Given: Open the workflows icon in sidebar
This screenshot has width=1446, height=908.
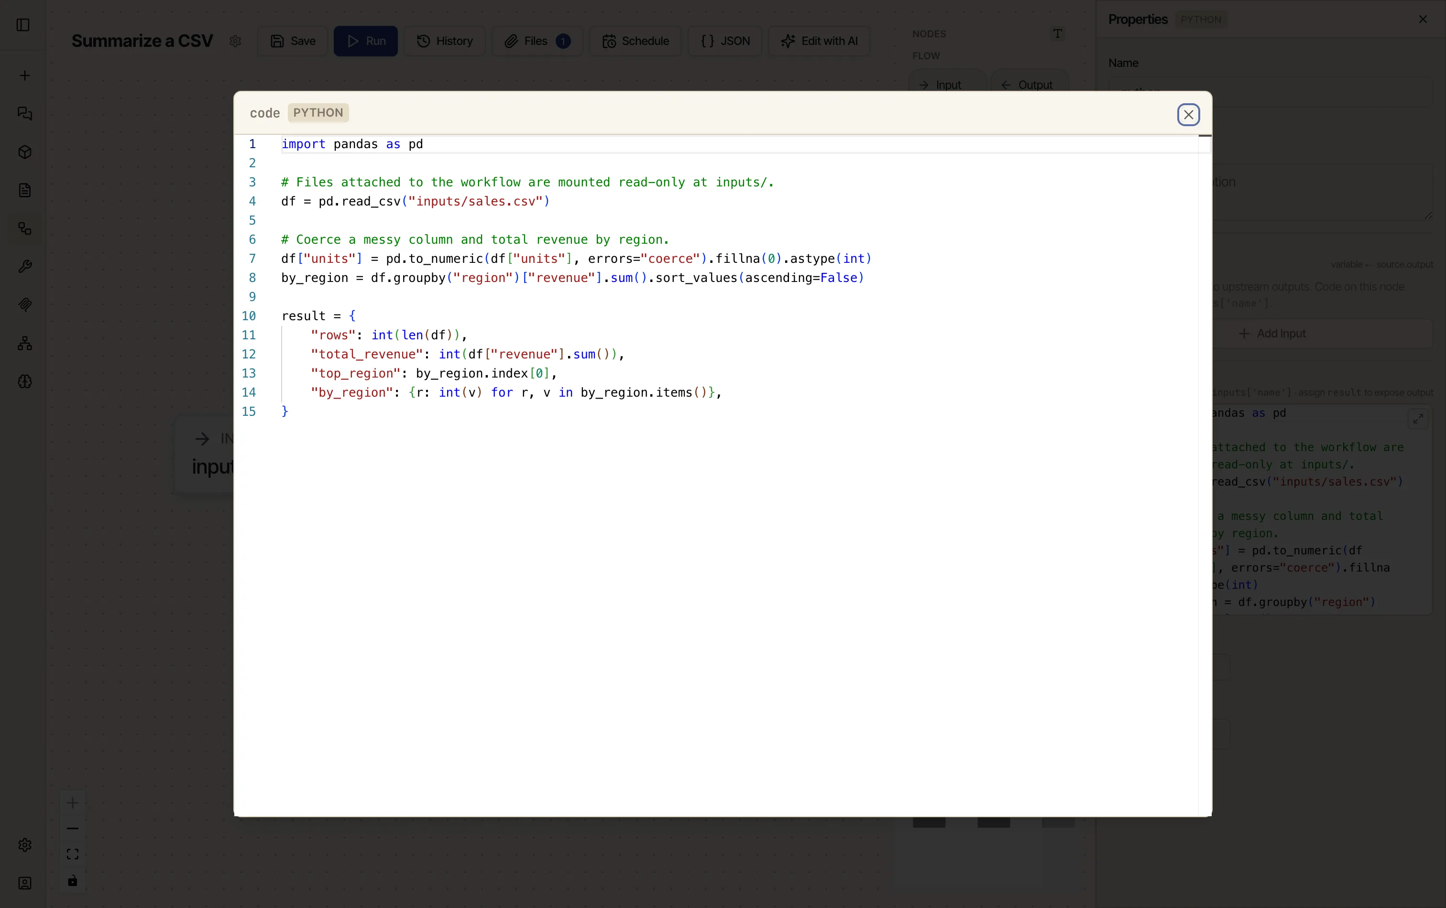Looking at the screenshot, I should point(24,228).
